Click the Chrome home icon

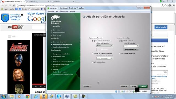[14, 5]
